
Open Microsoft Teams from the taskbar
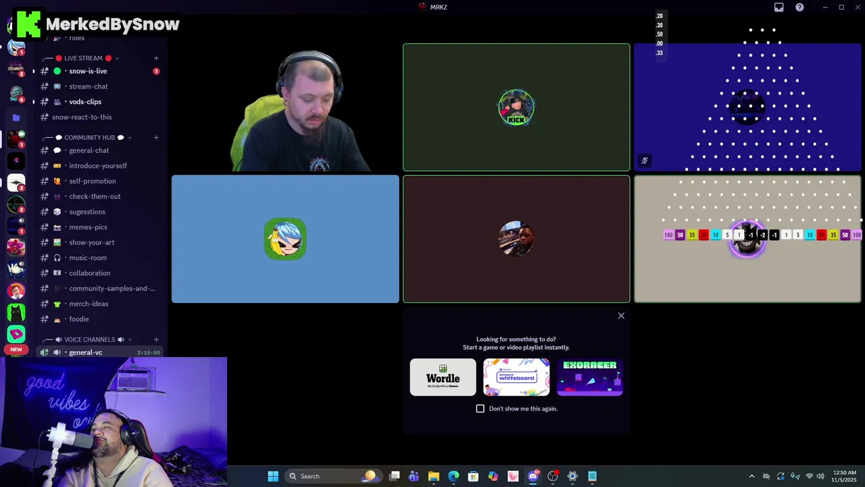pyautogui.click(x=414, y=476)
